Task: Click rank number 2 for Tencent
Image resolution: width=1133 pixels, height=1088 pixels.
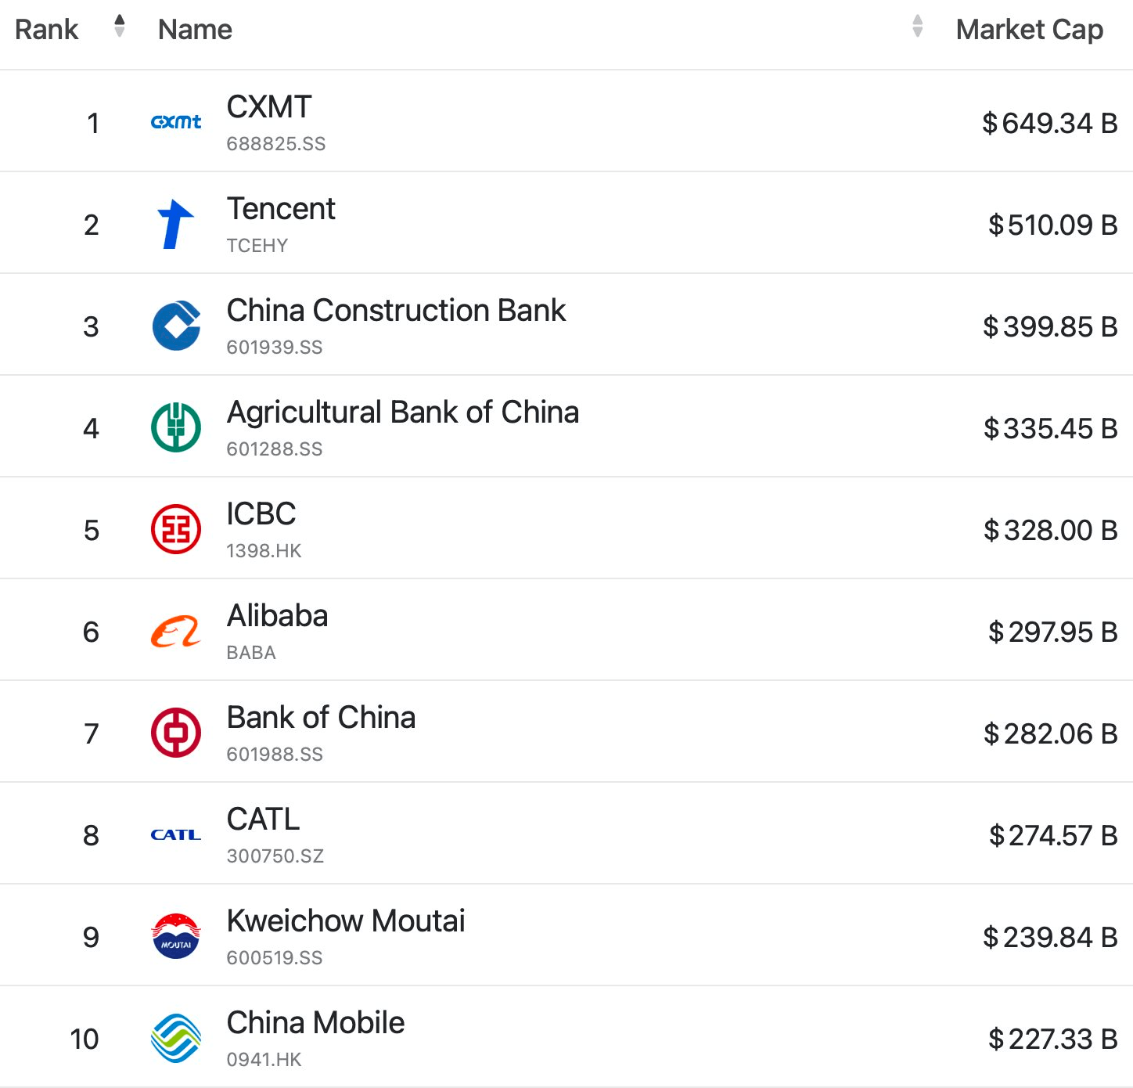Action: pos(92,225)
